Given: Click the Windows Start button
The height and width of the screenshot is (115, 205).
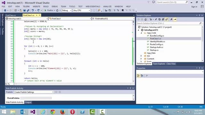Looking at the screenshot, I should pos(4,112).
